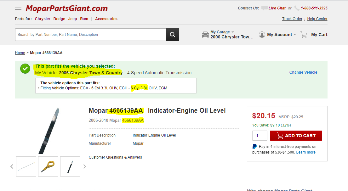Show previous product thumbnails with left chevron
Image resolution: width=348 pixels, height=191 pixels.
coord(12,166)
